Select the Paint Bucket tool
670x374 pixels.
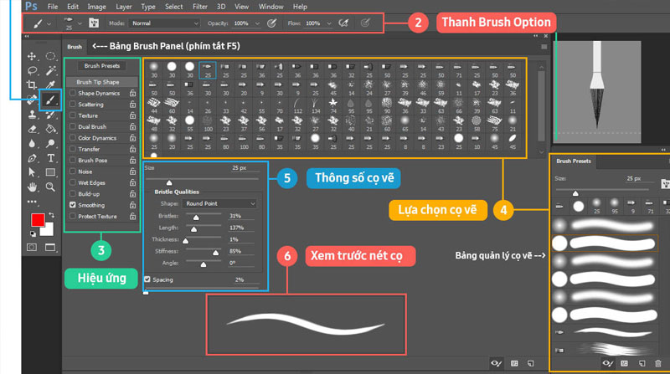click(50, 129)
